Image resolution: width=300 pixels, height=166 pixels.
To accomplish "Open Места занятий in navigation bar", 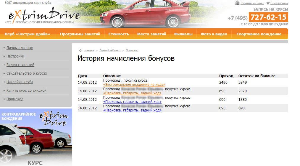I will point(151,34).
